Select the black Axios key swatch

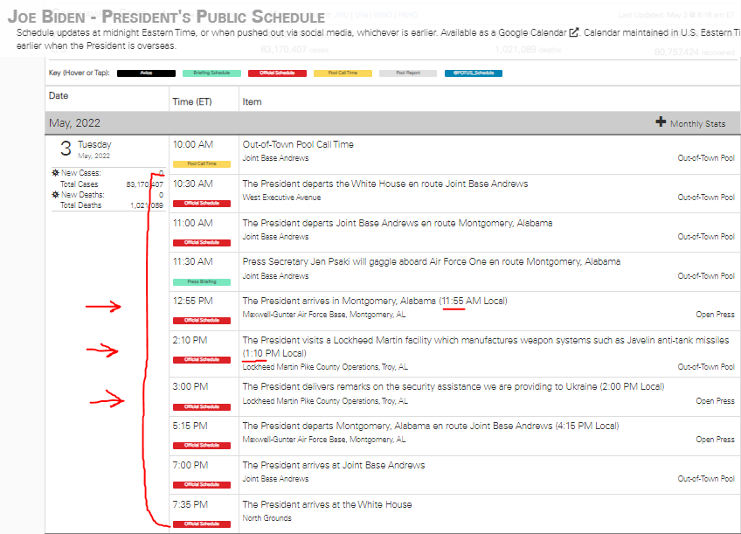[146, 73]
